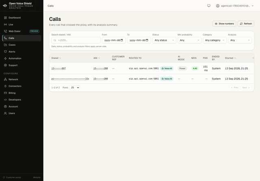Sort calls by Started column arrows

235,58
